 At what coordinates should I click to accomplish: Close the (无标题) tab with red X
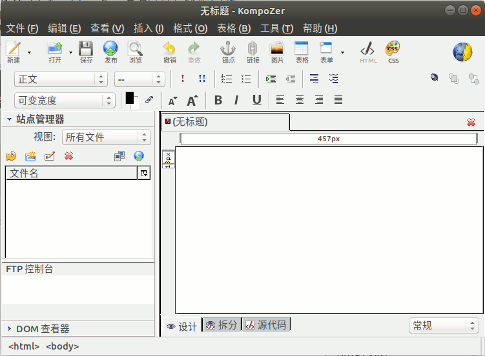pyautogui.click(x=471, y=123)
